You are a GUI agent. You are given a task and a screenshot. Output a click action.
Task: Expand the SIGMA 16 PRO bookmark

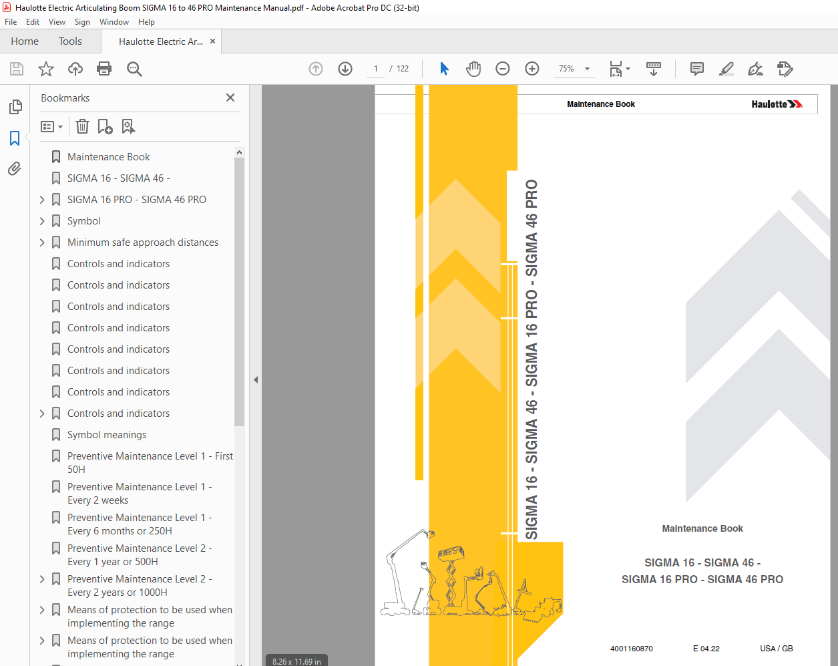coord(42,200)
